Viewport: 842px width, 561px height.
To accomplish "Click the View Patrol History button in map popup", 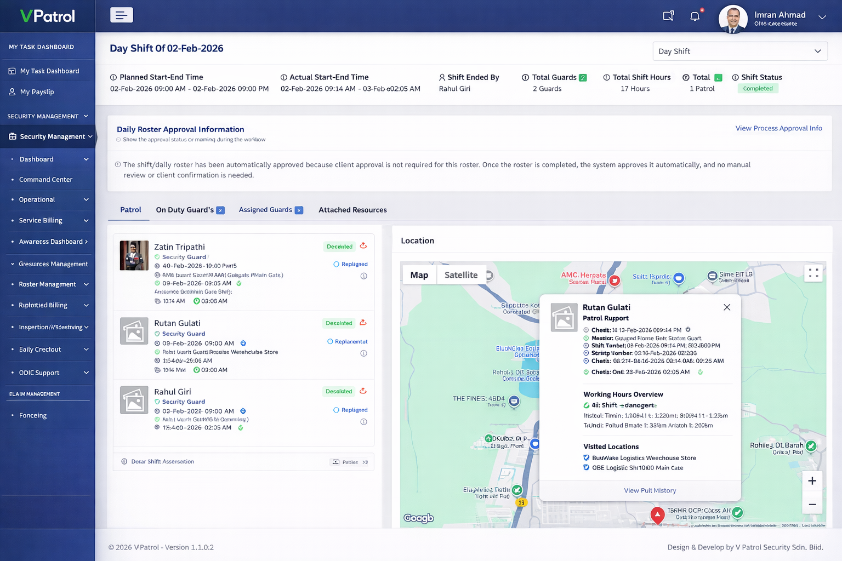I will coord(650,490).
